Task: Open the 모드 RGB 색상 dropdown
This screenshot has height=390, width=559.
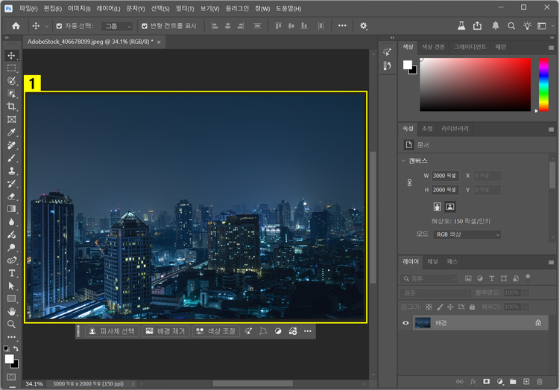Action: (x=467, y=234)
